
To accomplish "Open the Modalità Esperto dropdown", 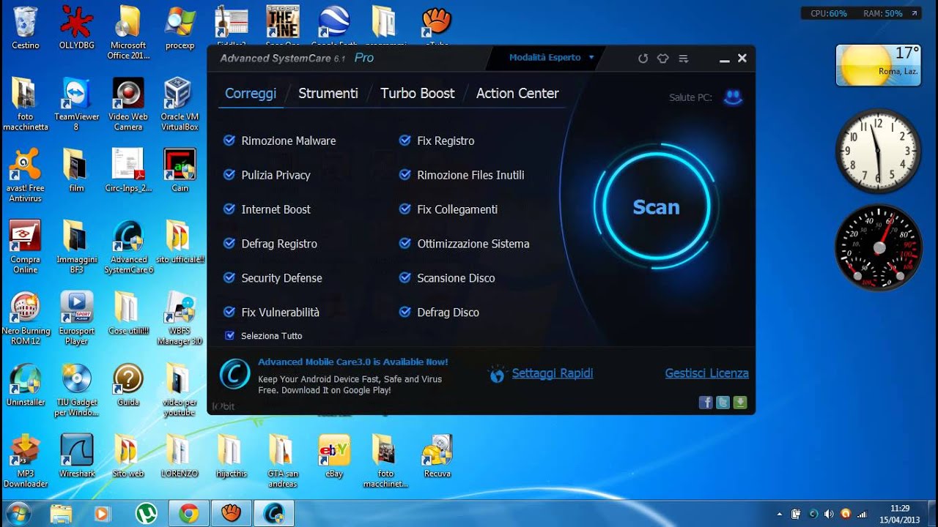I will click(x=551, y=57).
